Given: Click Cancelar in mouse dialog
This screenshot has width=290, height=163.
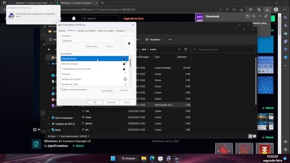Looking at the screenshot, I should [x=111, y=102].
